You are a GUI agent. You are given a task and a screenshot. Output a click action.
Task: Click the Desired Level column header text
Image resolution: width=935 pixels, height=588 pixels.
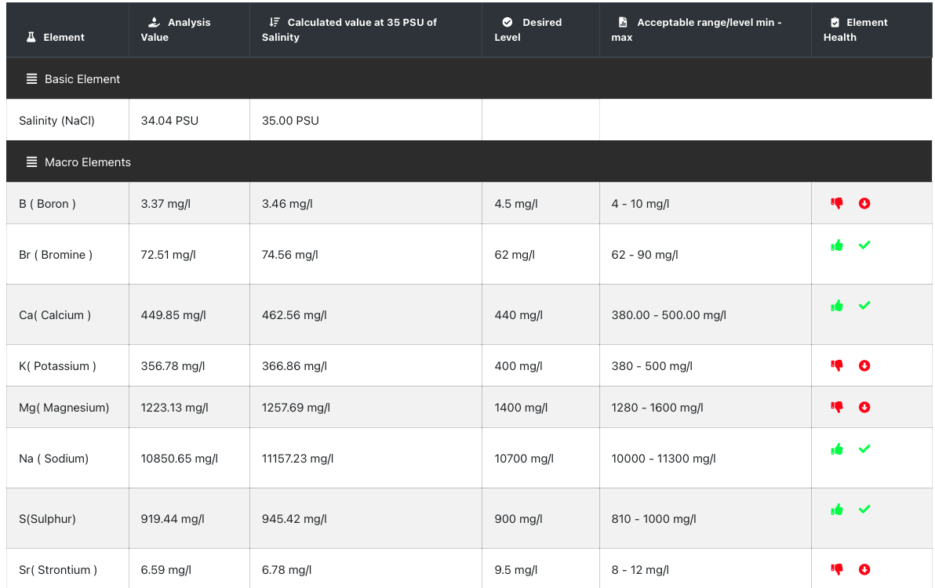tap(528, 30)
